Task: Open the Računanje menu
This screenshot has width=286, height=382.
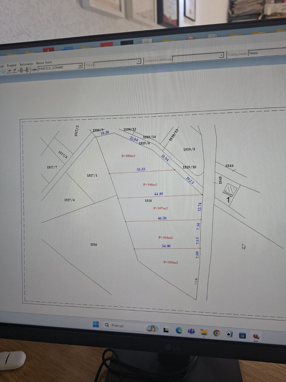Action: [x=26, y=64]
